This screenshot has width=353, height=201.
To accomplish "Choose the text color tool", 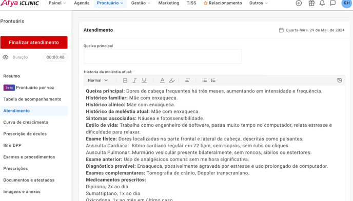I will (162, 80).
